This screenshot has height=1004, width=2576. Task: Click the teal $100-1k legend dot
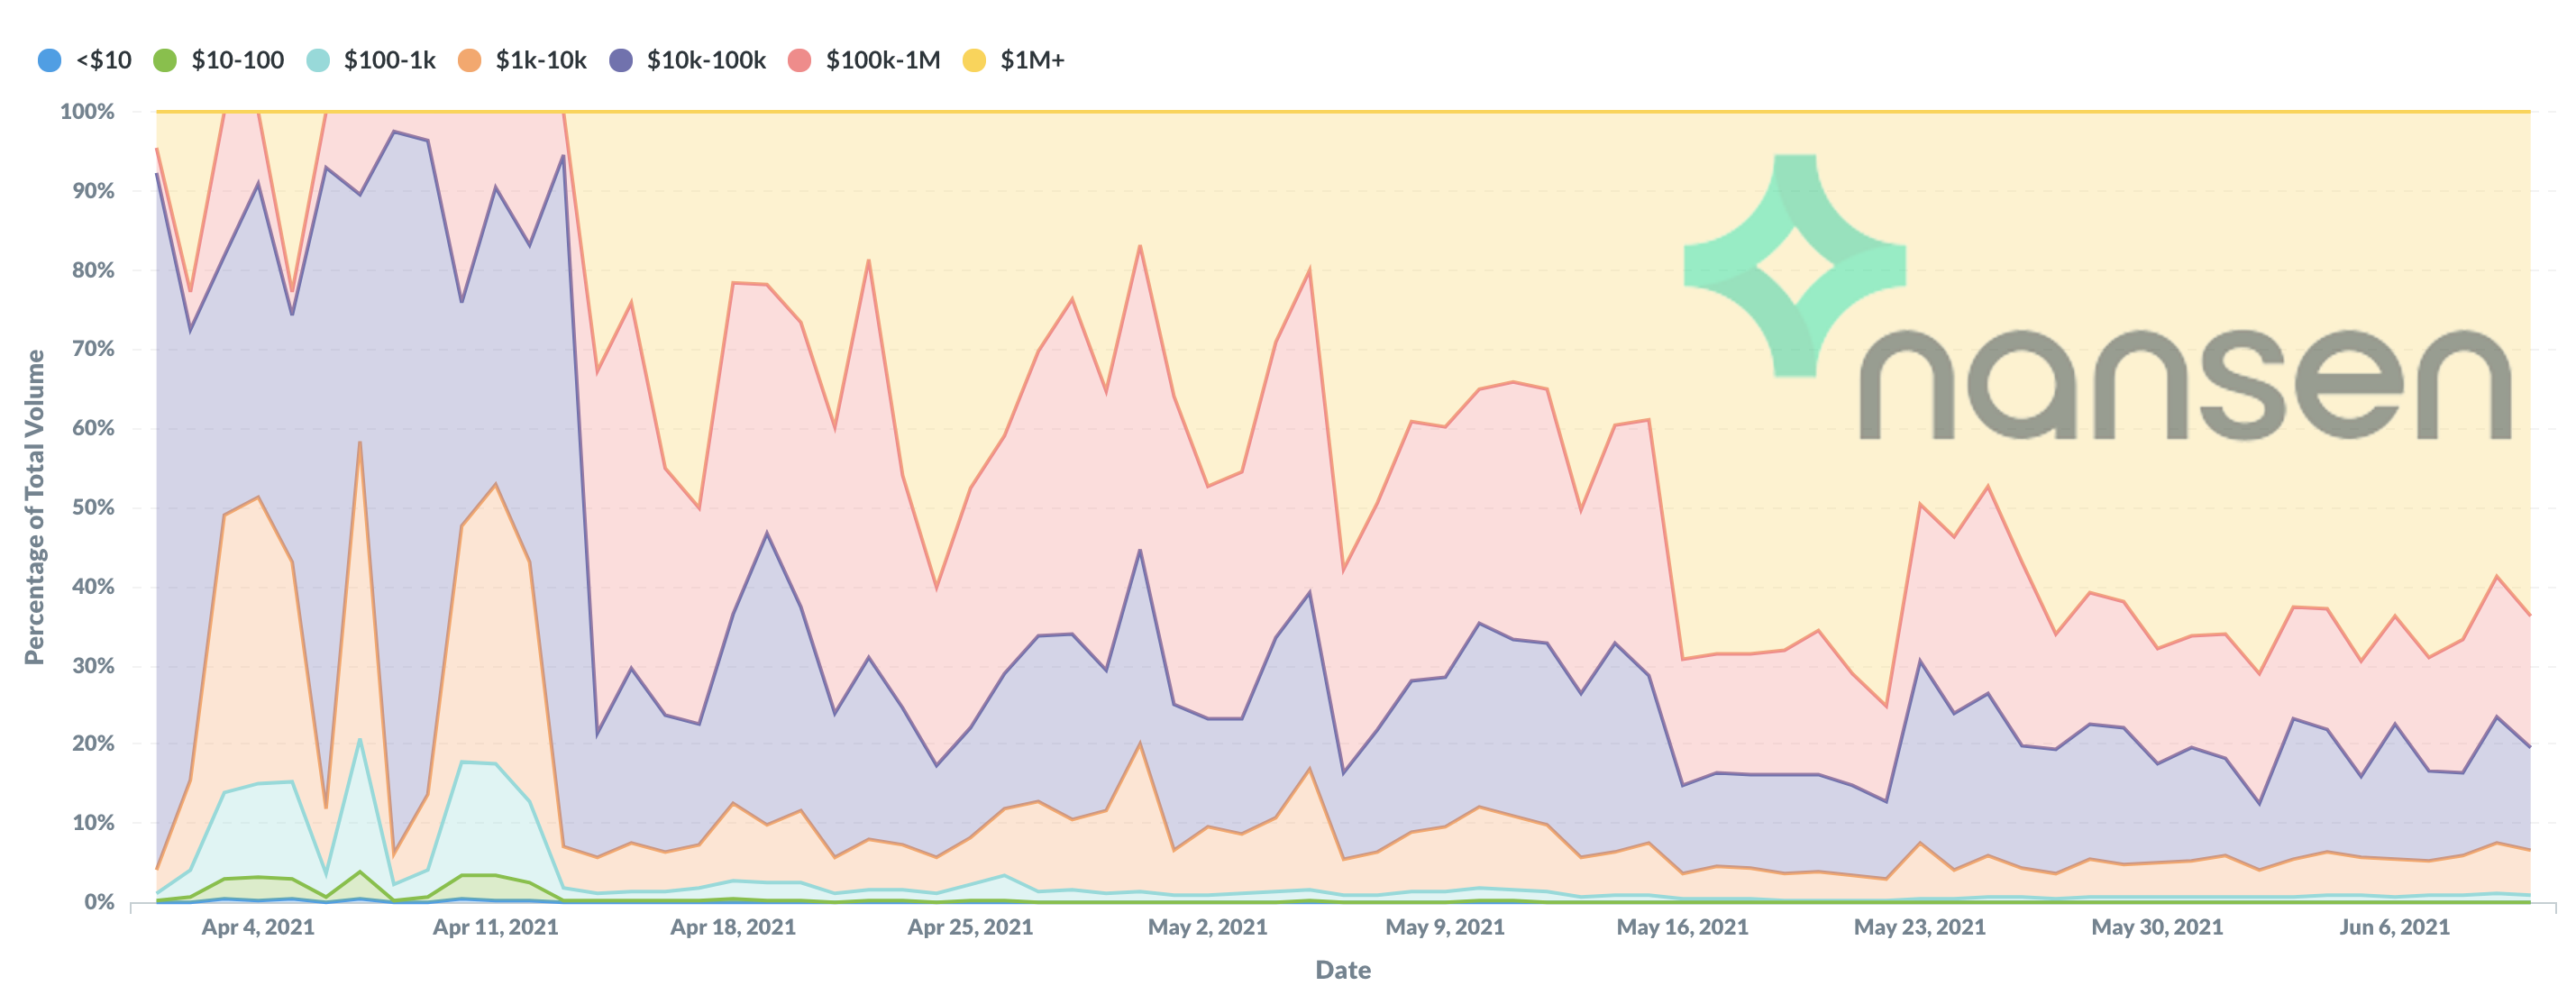coord(318,61)
